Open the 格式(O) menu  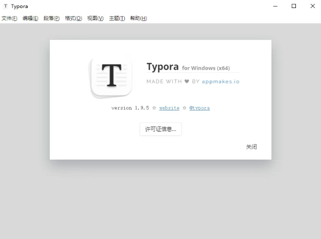(x=74, y=18)
